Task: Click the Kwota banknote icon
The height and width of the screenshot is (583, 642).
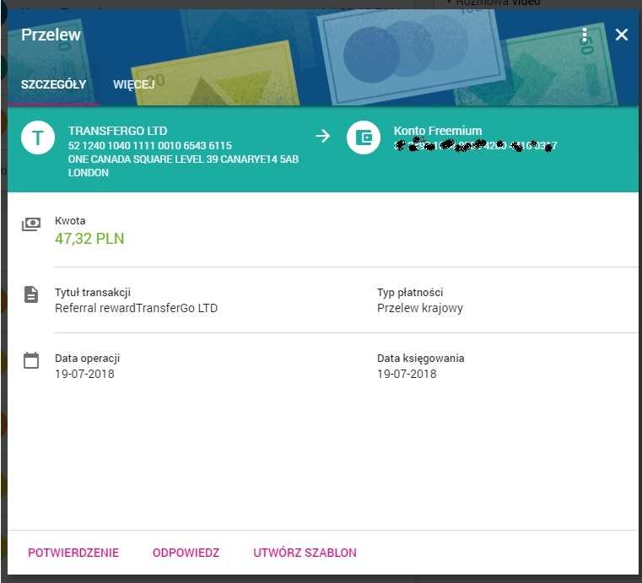Action: (x=31, y=224)
